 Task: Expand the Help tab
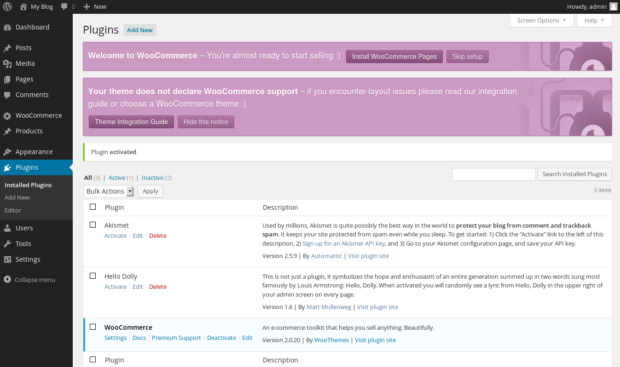tap(594, 20)
